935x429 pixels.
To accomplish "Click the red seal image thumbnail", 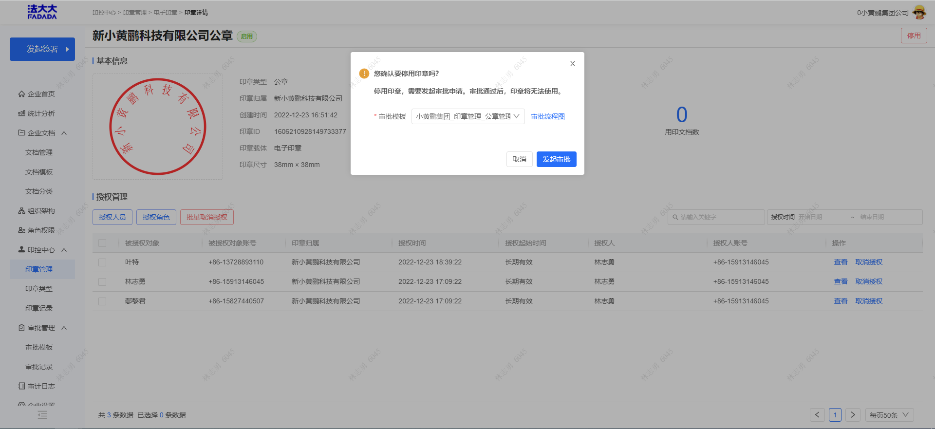I will click(x=158, y=127).
